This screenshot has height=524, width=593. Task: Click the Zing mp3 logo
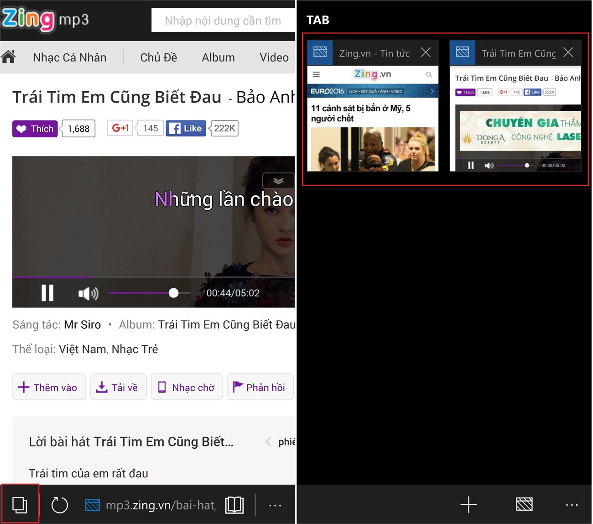(45, 20)
